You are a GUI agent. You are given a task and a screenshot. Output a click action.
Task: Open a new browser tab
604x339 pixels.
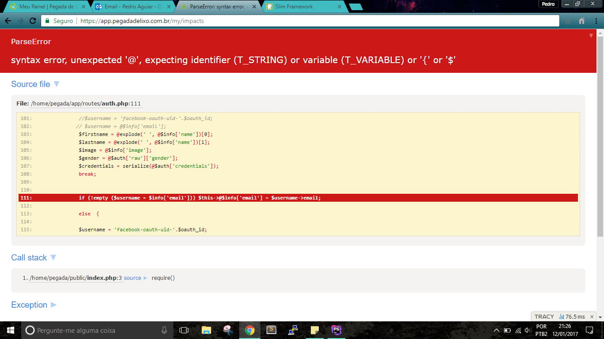coord(356,7)
